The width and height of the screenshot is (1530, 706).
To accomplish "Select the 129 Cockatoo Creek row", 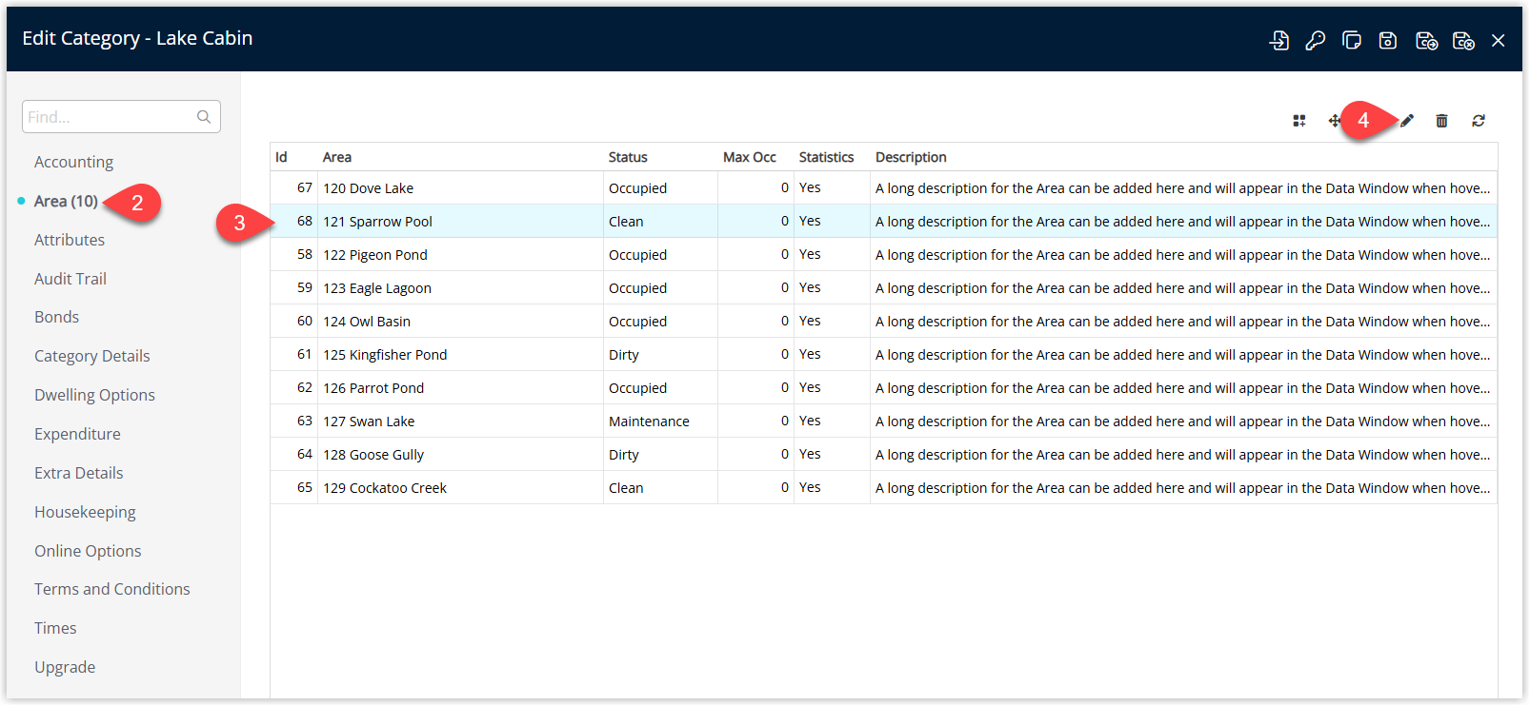I will 883,488.
